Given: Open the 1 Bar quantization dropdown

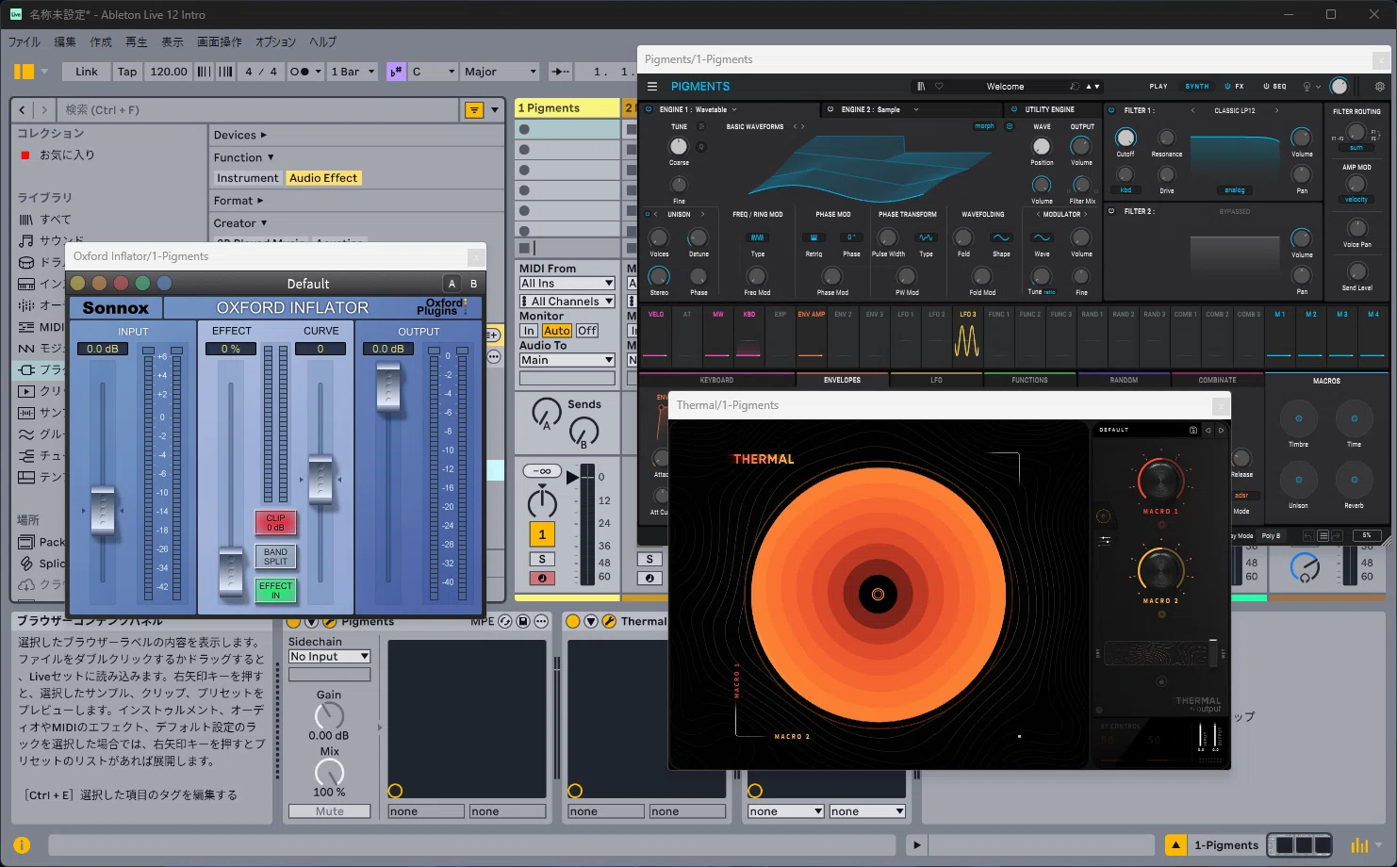Looking at the screenshot, I should click(353, 72).
